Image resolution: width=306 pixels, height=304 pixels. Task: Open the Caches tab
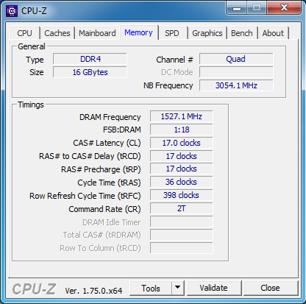pyautogui.click(x=57, y=33)
